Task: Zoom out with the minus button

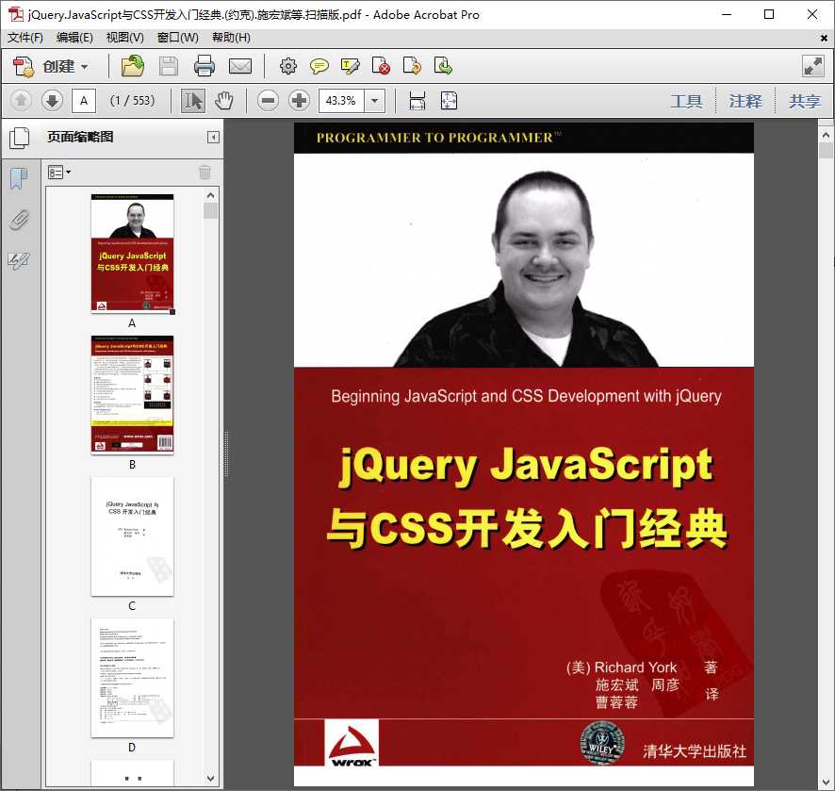Action: coord(268,100)
